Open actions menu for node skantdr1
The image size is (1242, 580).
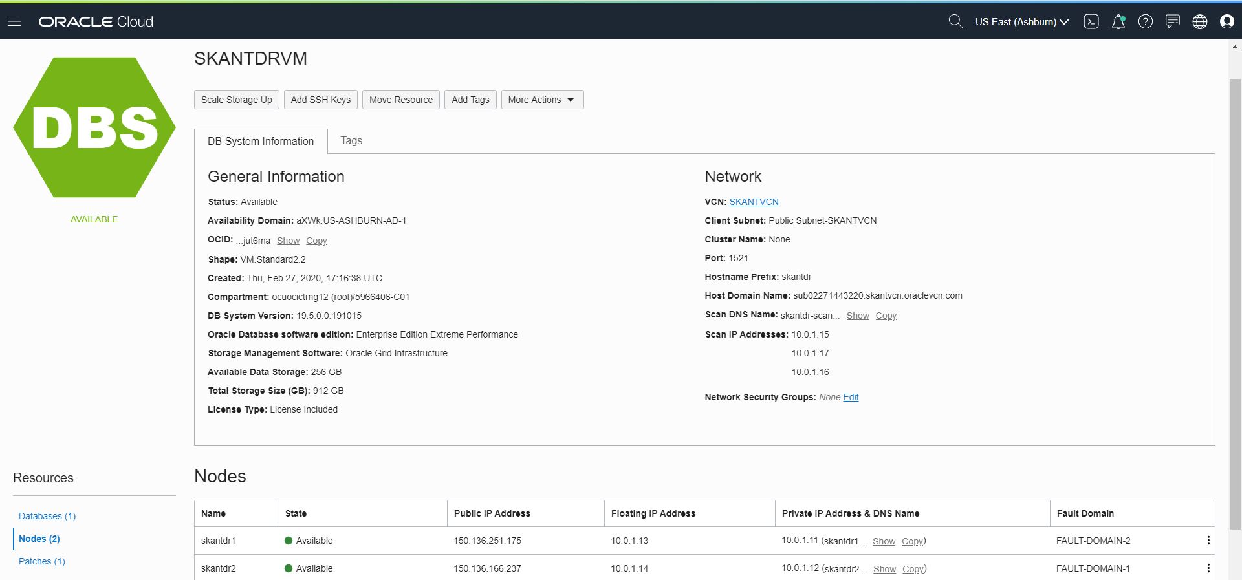(1208, 541)
